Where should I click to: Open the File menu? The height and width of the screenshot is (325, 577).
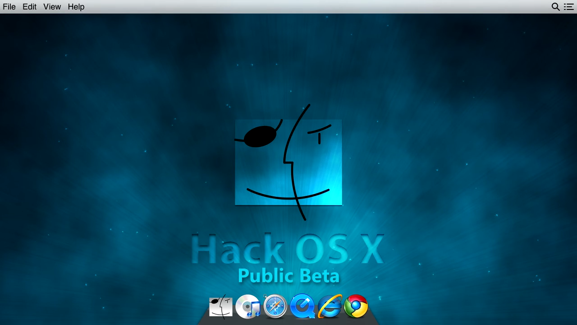(x=9, y=7)
